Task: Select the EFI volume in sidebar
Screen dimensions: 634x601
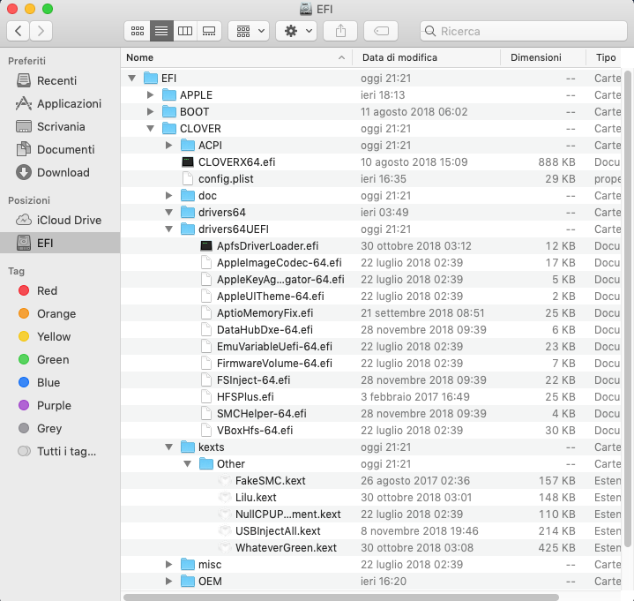Action: pyautogui.click(x=60, y=243)
